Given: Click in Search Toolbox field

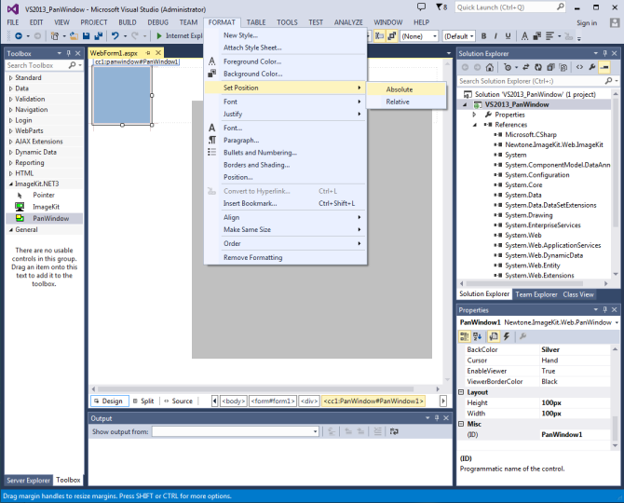Looking at the screenshot, I should [36, 65].
